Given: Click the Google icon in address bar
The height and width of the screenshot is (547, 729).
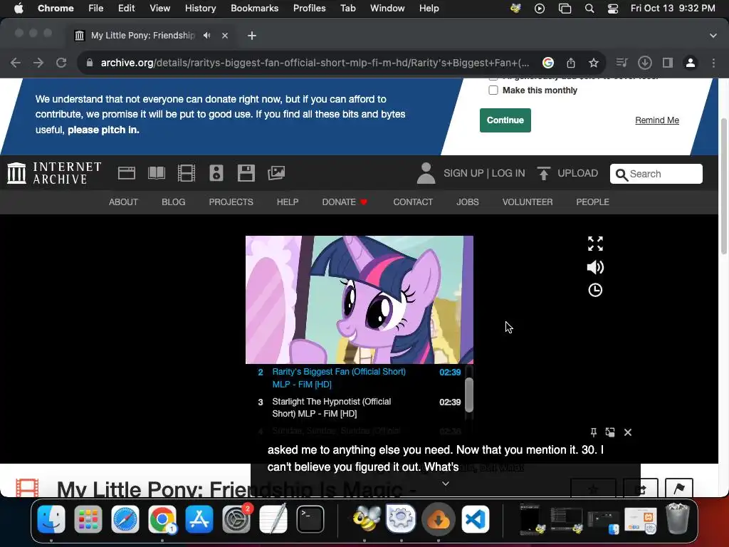Looking at the screenshot, I should click(x=548, y=63).
